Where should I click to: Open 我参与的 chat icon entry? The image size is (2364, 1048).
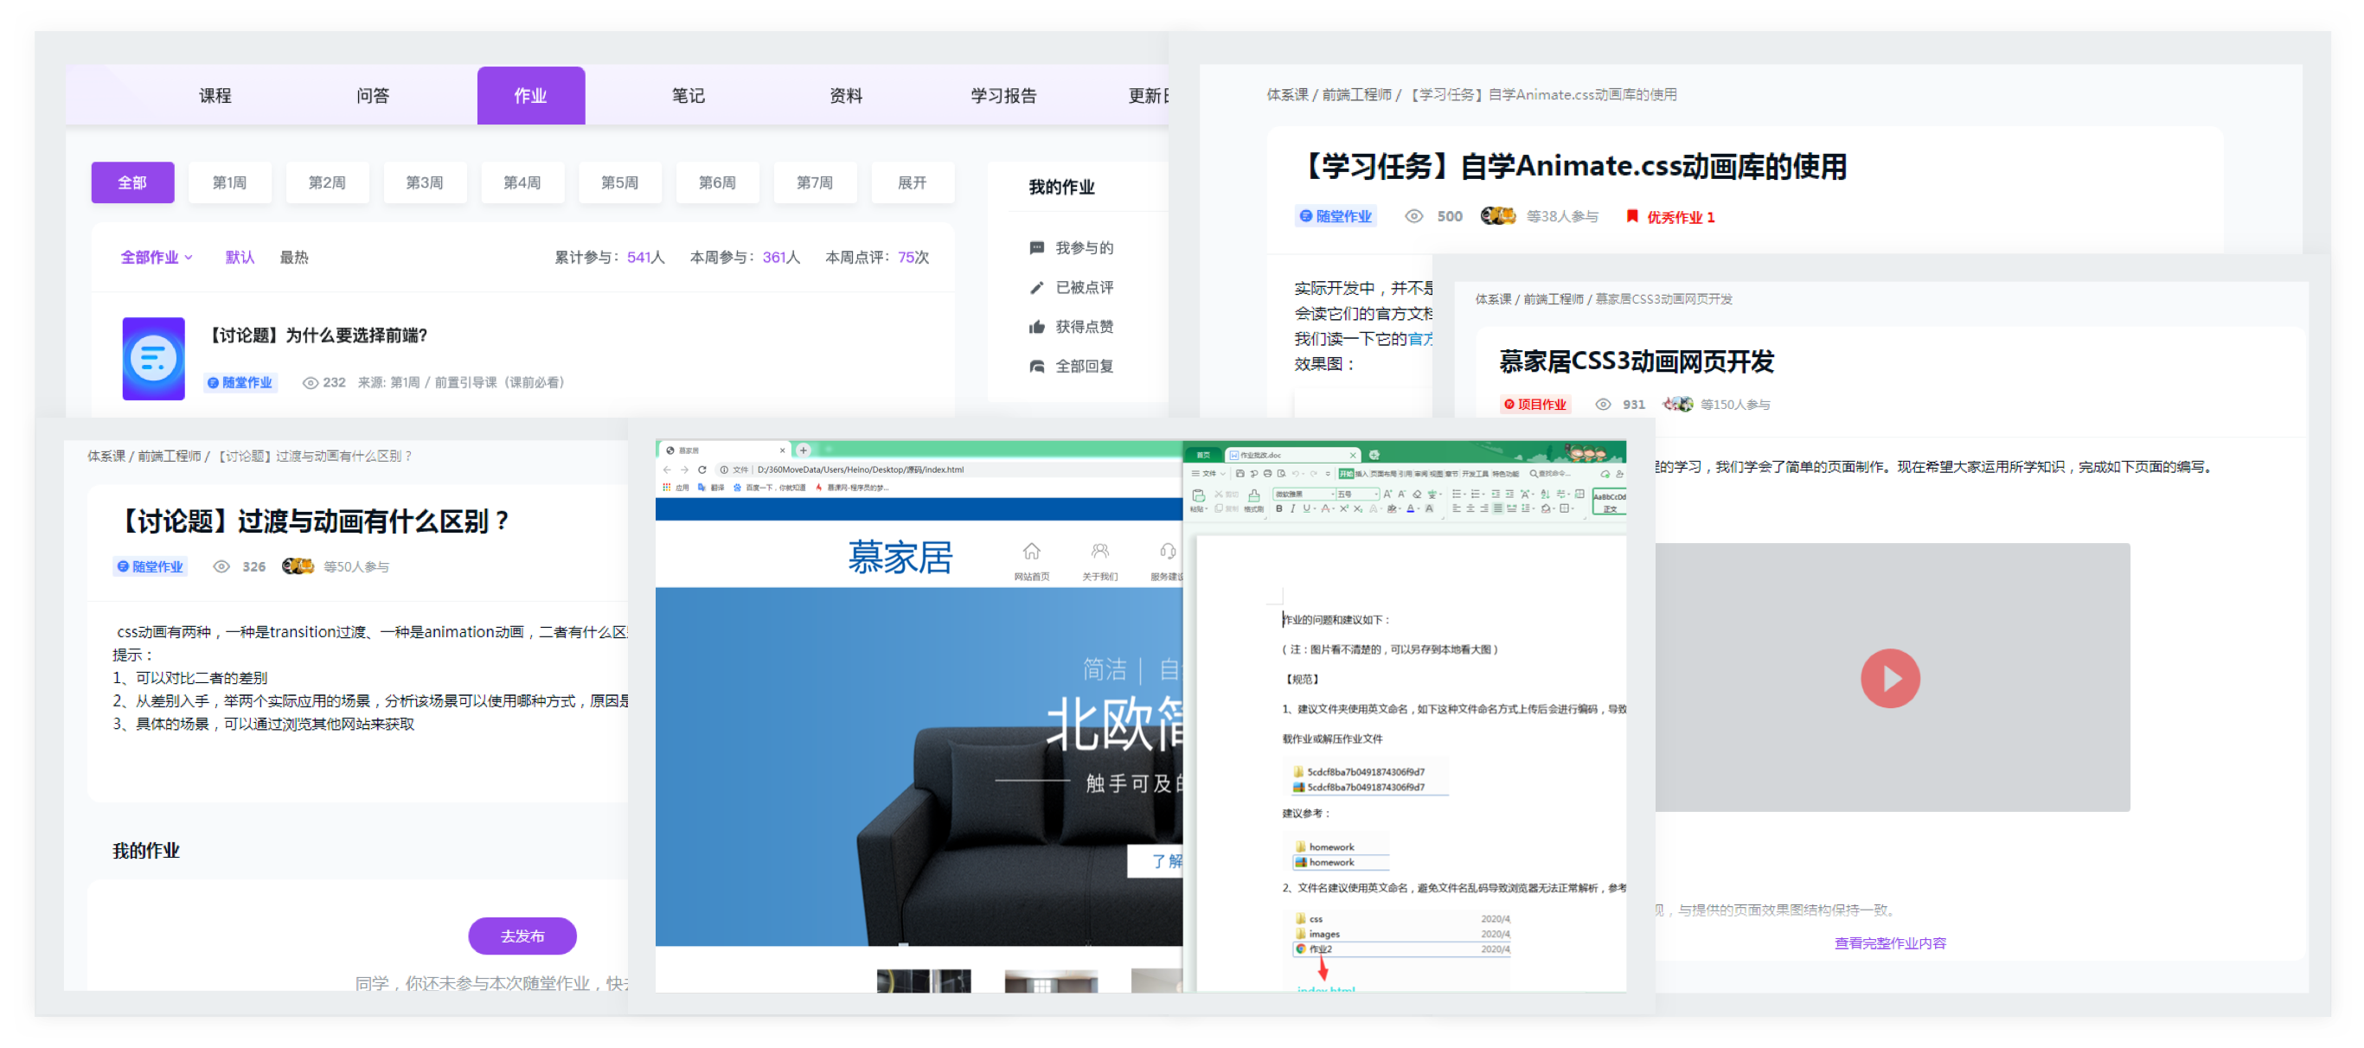[x=1037, y=248]
